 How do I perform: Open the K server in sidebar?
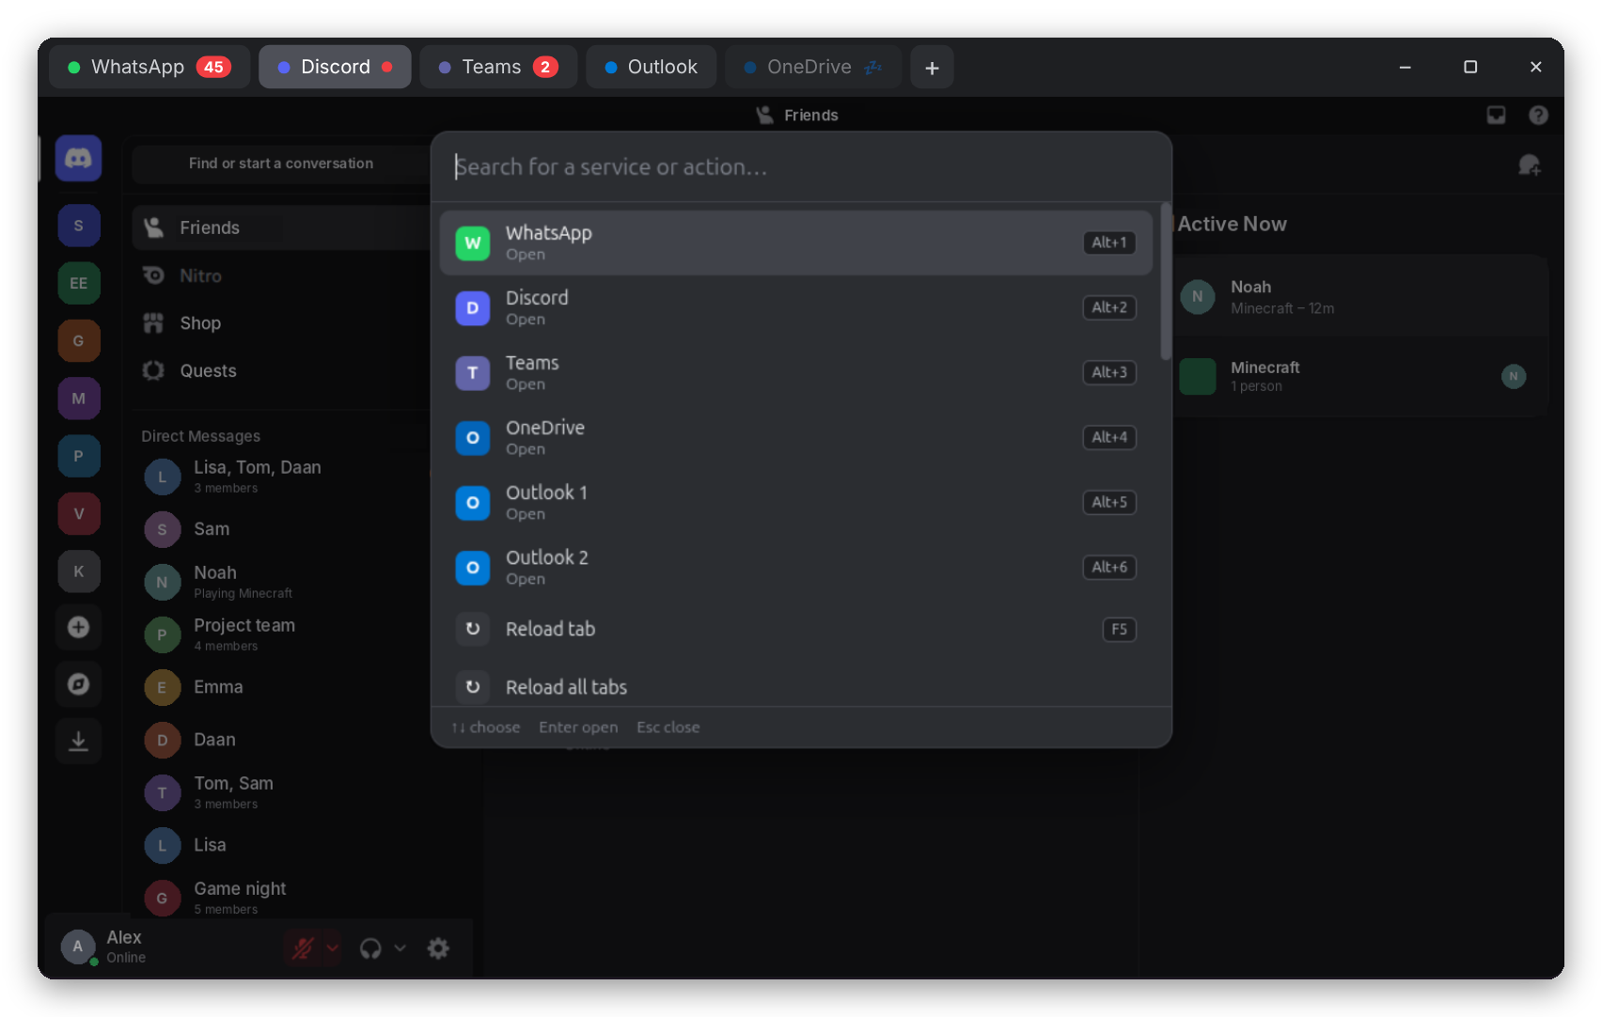78,571
